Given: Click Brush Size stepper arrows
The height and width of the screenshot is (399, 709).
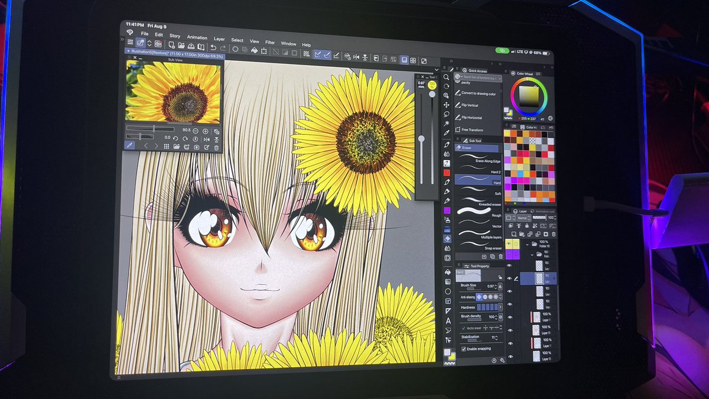Looking at the screenshot, I should [x=496, y=287].
